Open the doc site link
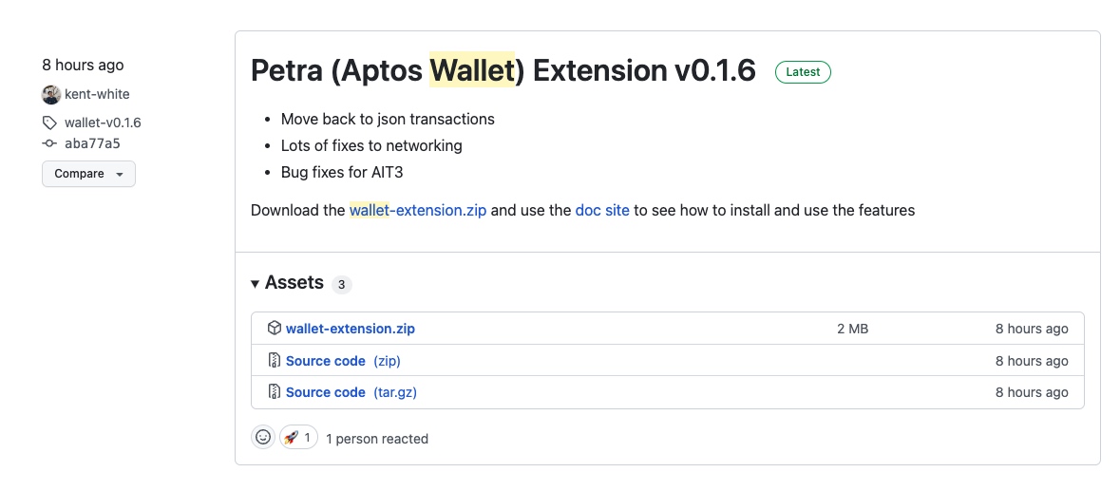The width and height of the screenshot is (1120, 491). pos(602,211)
